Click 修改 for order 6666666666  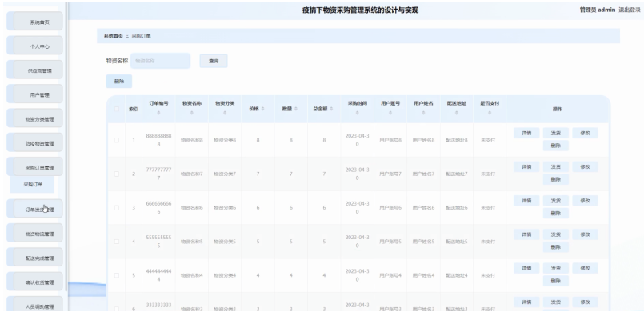(585, 201)
